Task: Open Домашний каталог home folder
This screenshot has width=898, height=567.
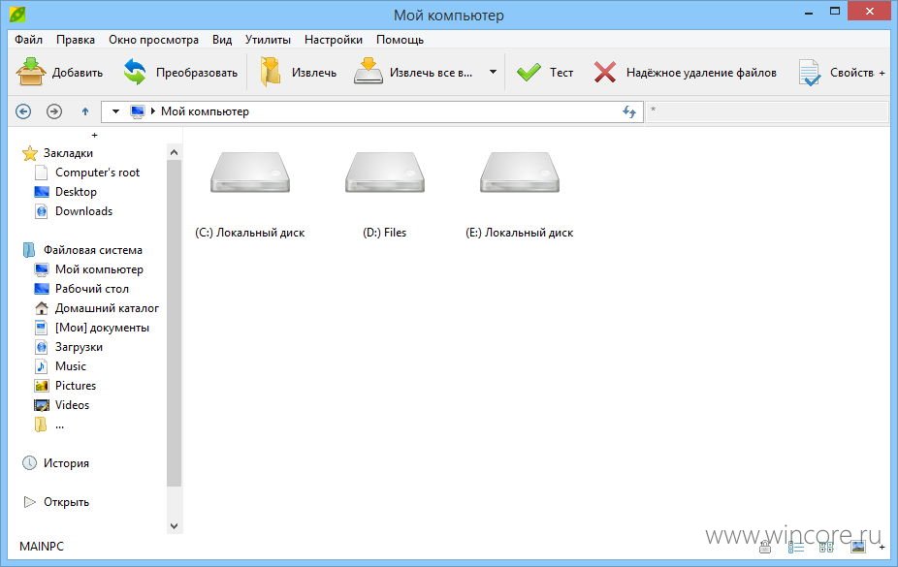Action: coord(97,308)
